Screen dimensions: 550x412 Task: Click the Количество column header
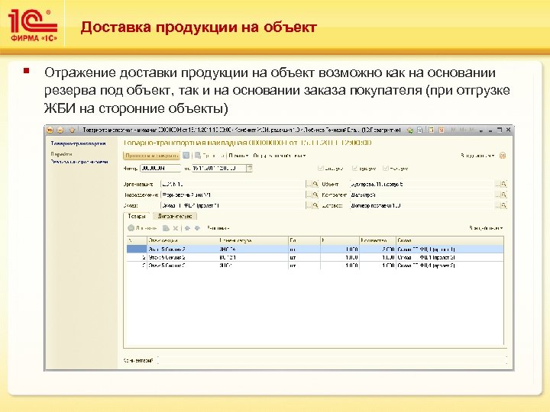(377, 240)
